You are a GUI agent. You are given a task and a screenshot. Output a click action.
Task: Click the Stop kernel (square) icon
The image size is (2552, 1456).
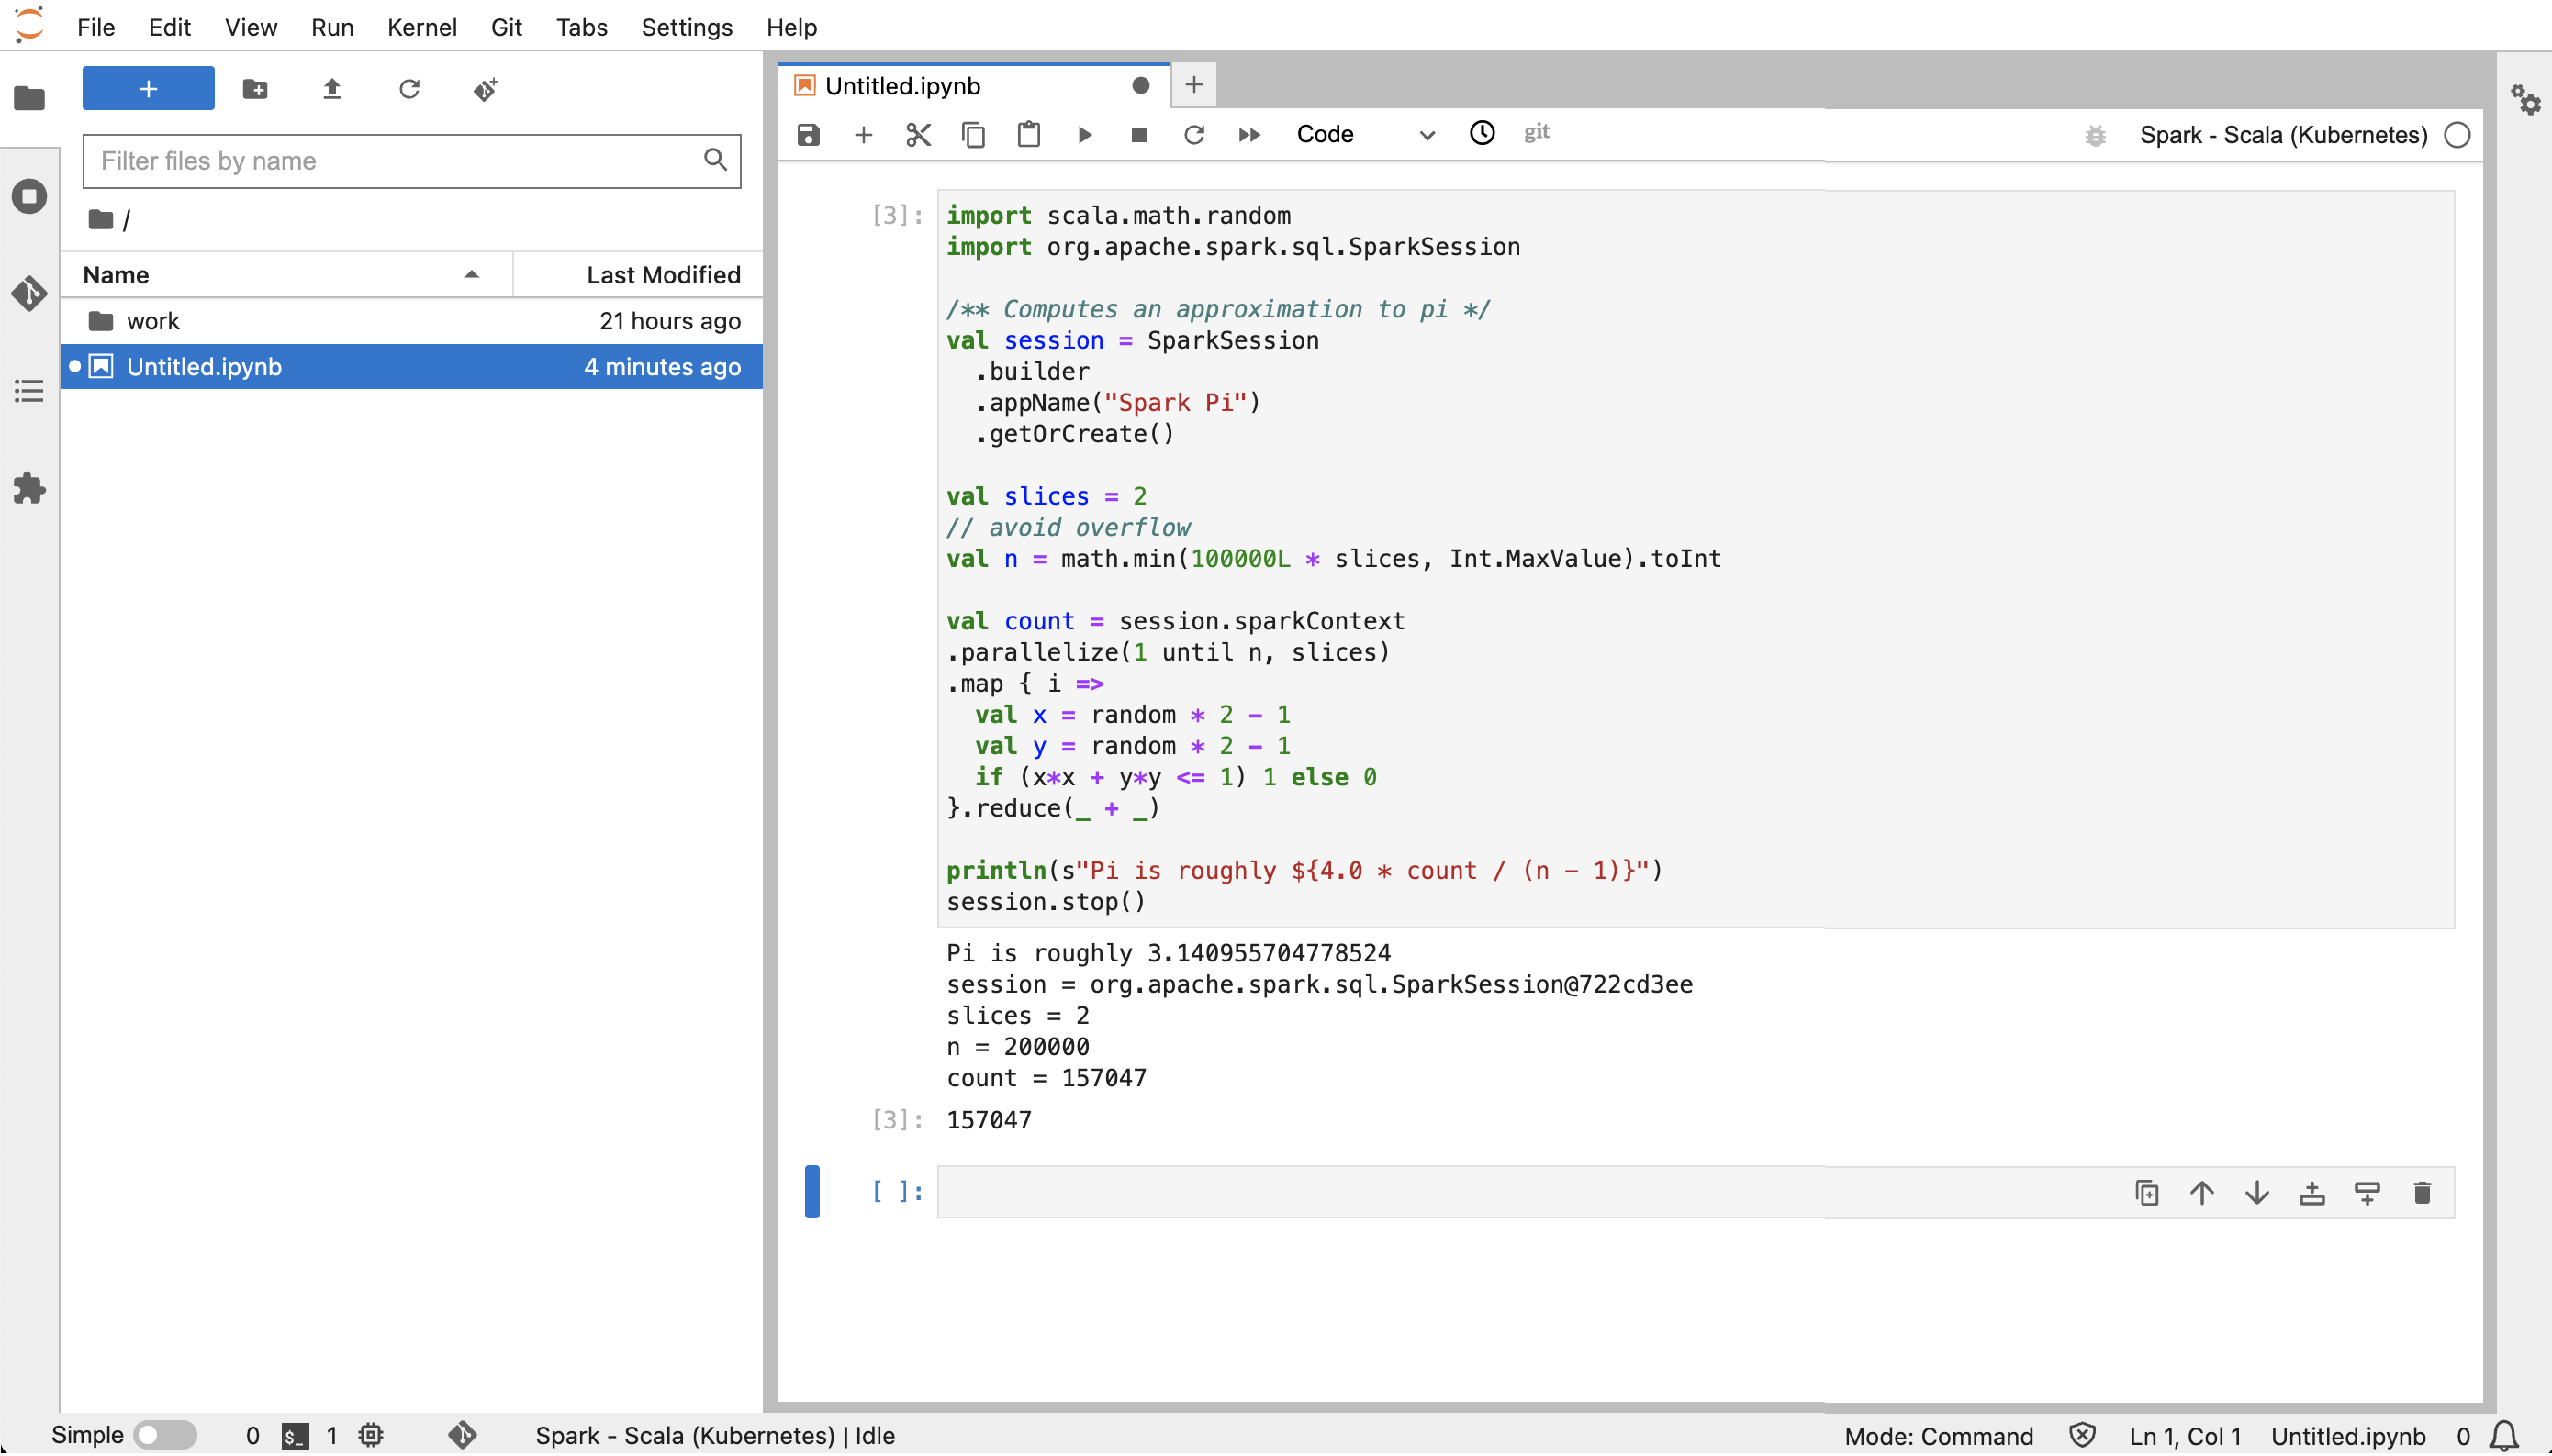(x=1137, y=133)
